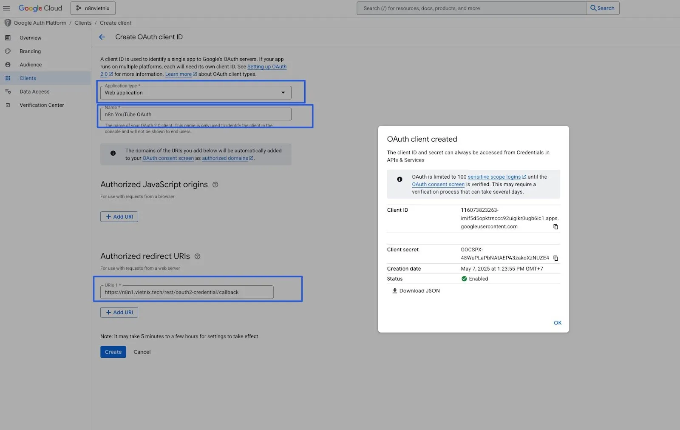Click the OAuth client created heading
This screenshot has height=430, width=680.
[422, 139]
